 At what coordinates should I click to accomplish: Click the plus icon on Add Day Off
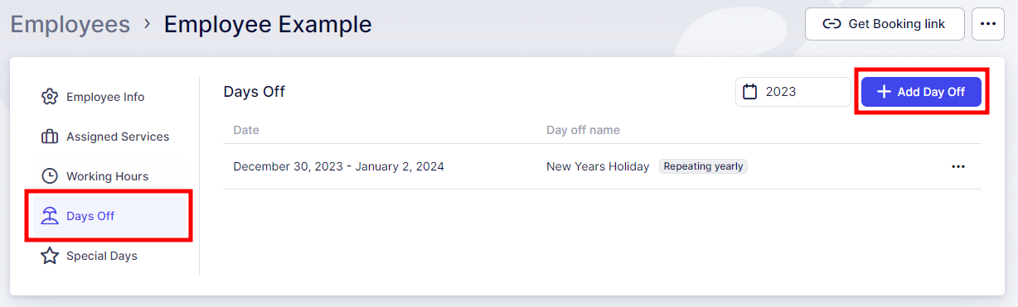point(884,92)
